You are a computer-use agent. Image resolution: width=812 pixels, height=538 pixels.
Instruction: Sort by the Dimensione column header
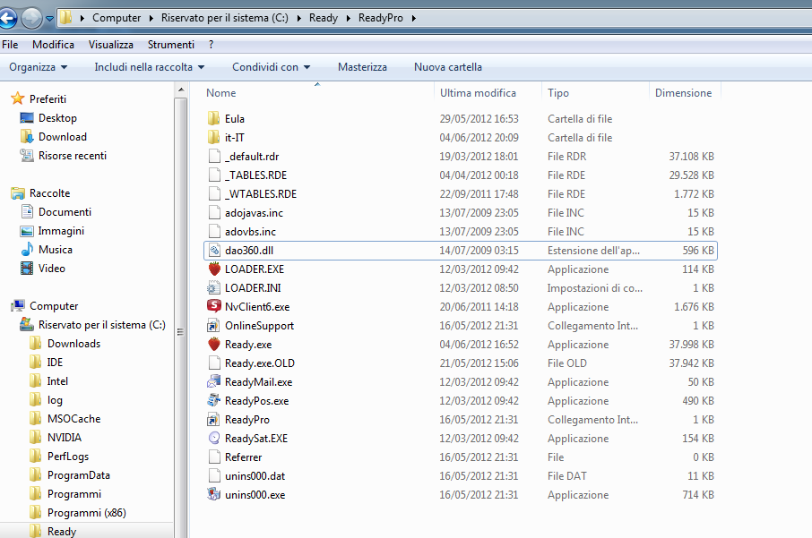[x=683, y=93]
